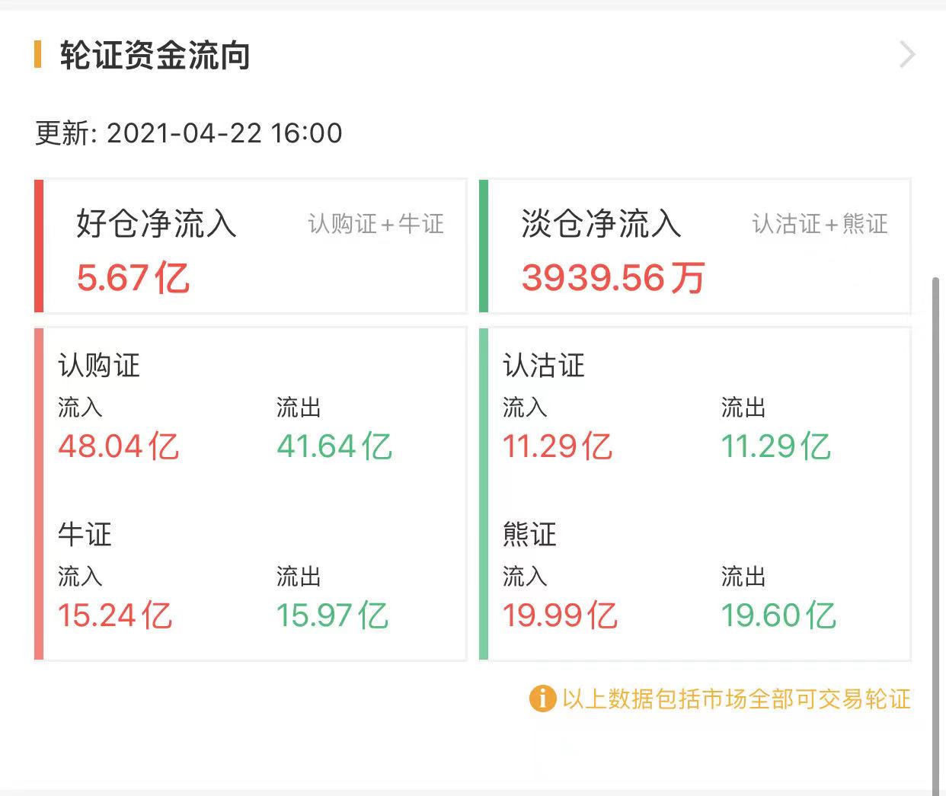This screenshot has width=946, height=796.
Task: Click the orange info icon beside the disclaimer
Action: coord(542,698)
